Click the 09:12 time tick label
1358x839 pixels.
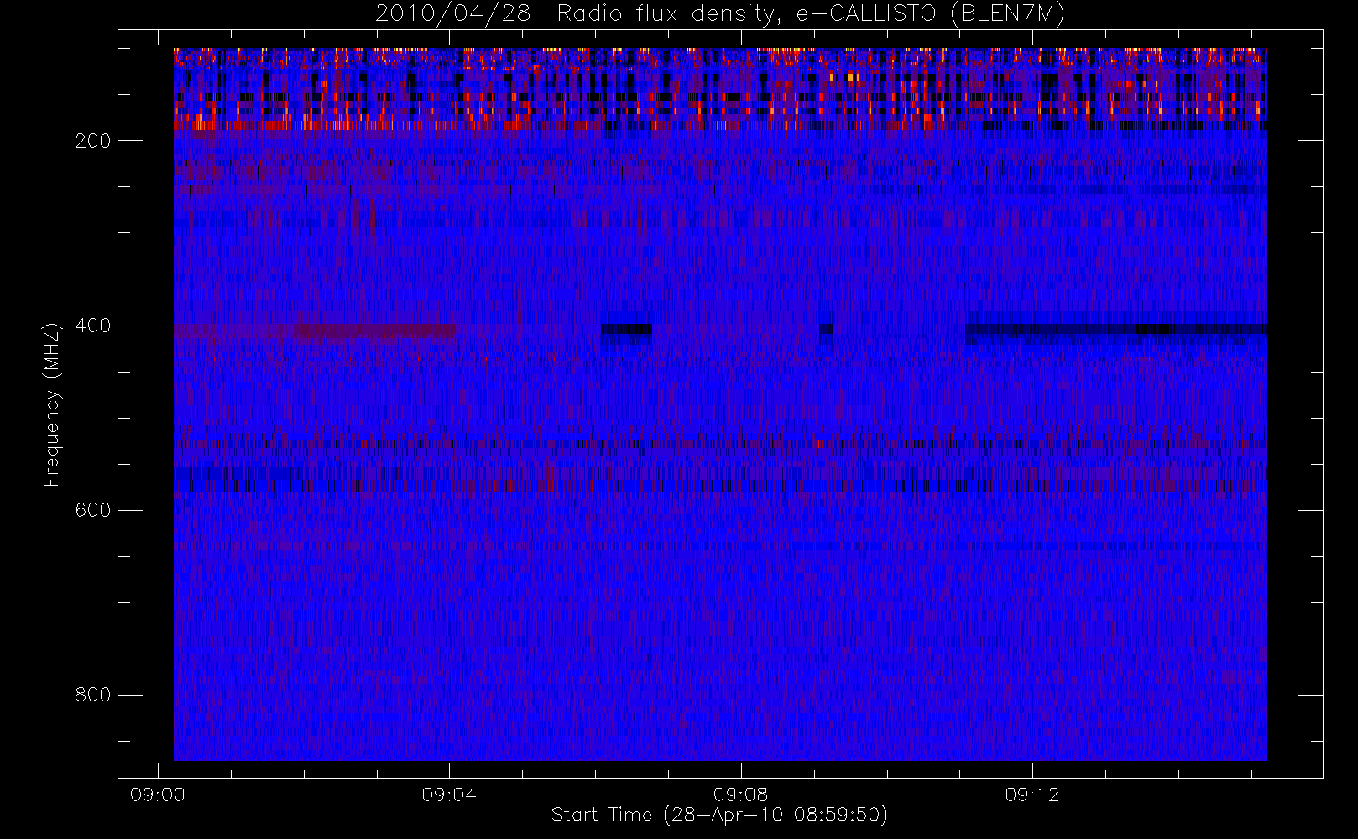tap(1032, 795)
